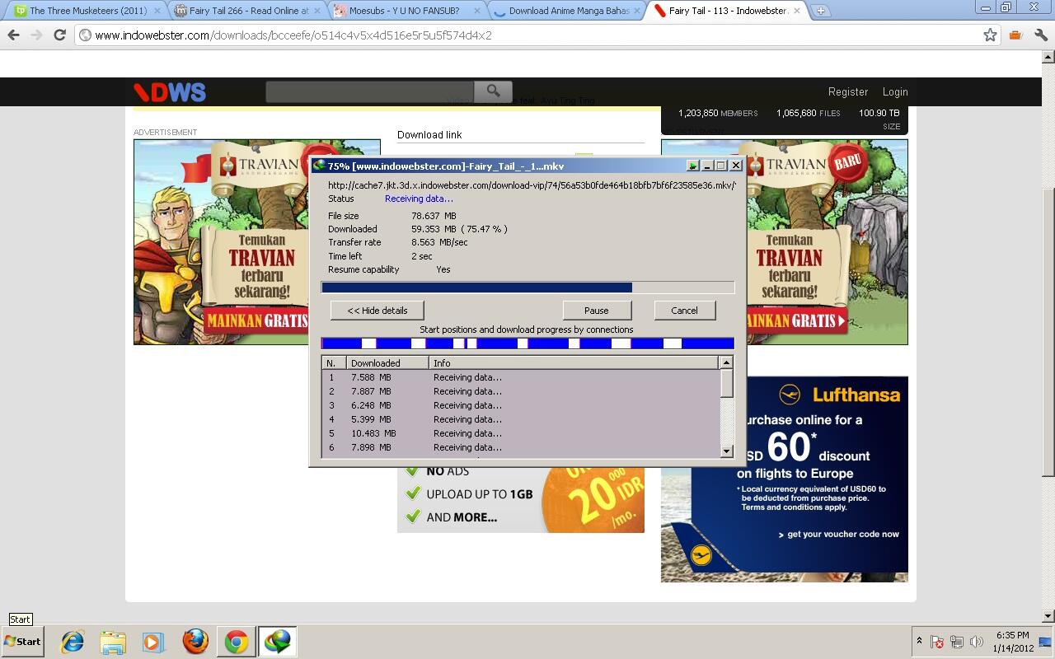
Task: Open the Register link
Action: 847,91
